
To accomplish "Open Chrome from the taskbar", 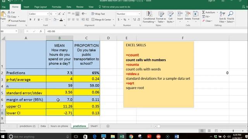I will [x=131, y=136].
